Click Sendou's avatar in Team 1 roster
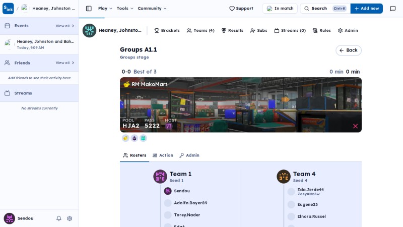Screen dimensions: 403x227 click(168, 191)
